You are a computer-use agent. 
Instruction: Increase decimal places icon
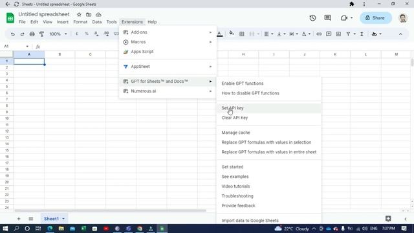pyautogui.click(x=106, y=34)
